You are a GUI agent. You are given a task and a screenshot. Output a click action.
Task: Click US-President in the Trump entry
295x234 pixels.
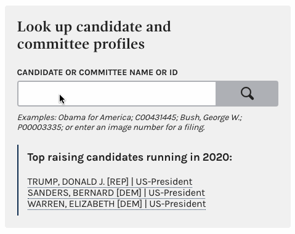point(164,182)
